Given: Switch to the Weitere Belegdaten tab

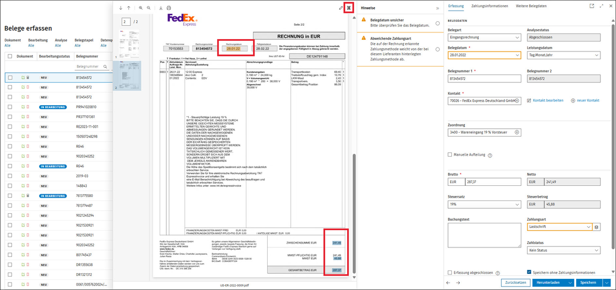Looking at the screenshot, I should click(532, 6).
